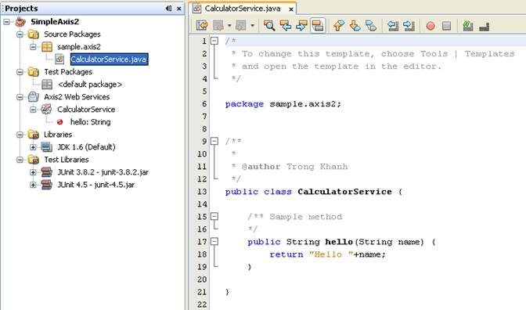Click CalculatorService class name in code
The width and height of the screenshot is (526, 310).
pyautogui.click(x=344, y=192)
